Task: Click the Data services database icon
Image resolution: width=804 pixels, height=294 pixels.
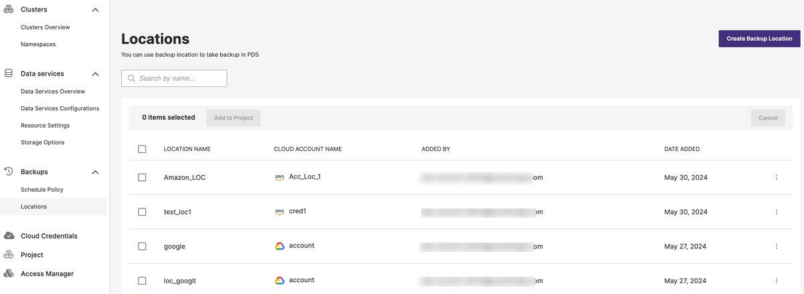Action: point(9,73)
